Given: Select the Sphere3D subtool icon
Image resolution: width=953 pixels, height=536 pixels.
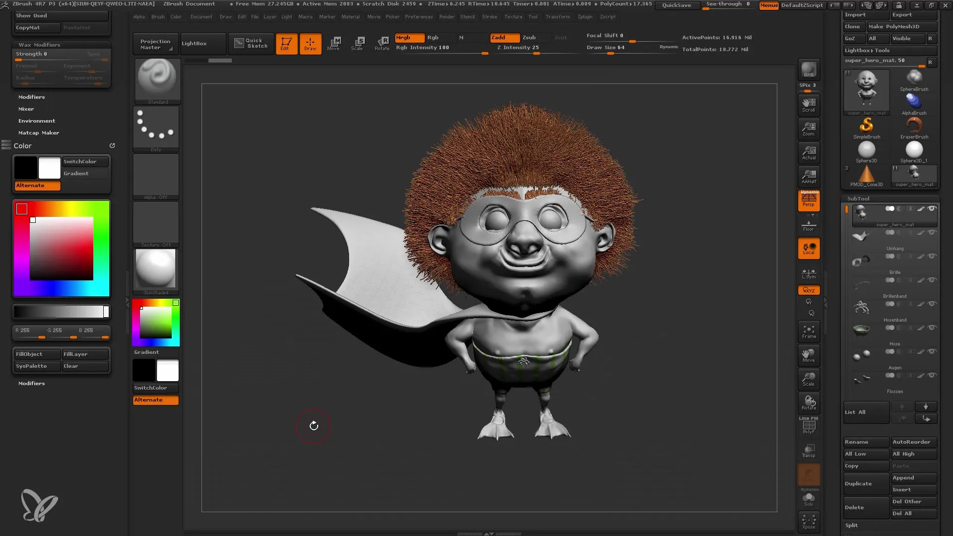Looking at the screenshot, I should [x=867, y=149].
